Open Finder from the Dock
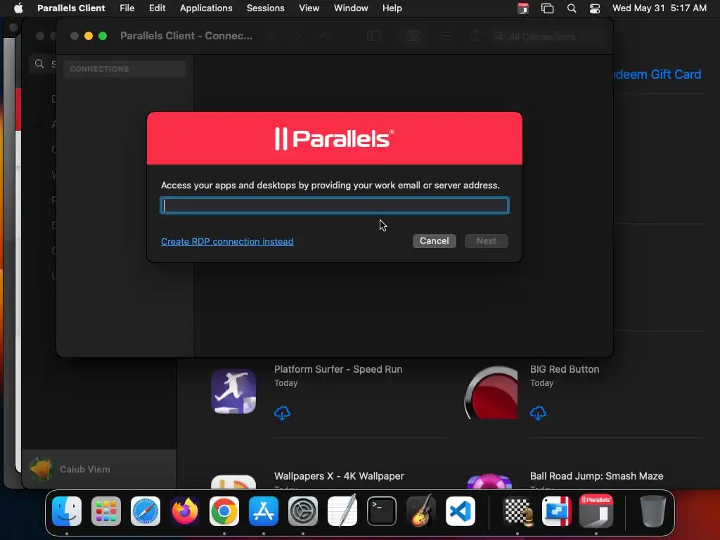 (x=67, y=511)
